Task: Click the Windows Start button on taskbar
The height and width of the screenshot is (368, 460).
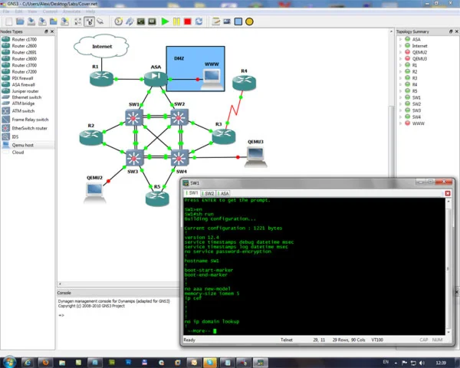Action: tap(9, 360)
